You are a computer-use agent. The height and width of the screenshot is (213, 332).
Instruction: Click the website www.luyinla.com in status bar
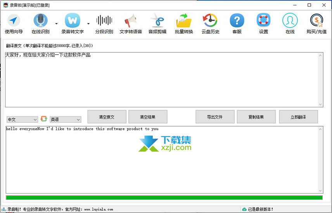[99, 210]
